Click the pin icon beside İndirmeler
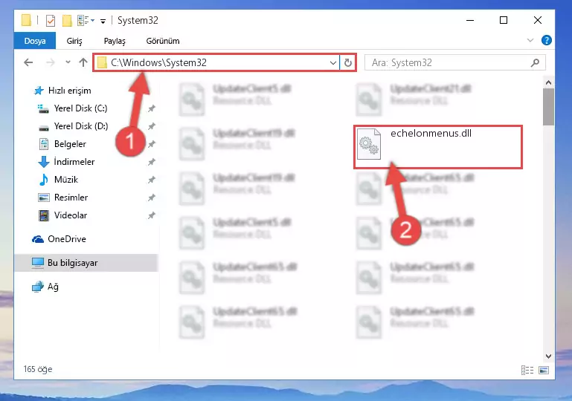The width and height of the screenshot is (572, 401). coord(152,162)
